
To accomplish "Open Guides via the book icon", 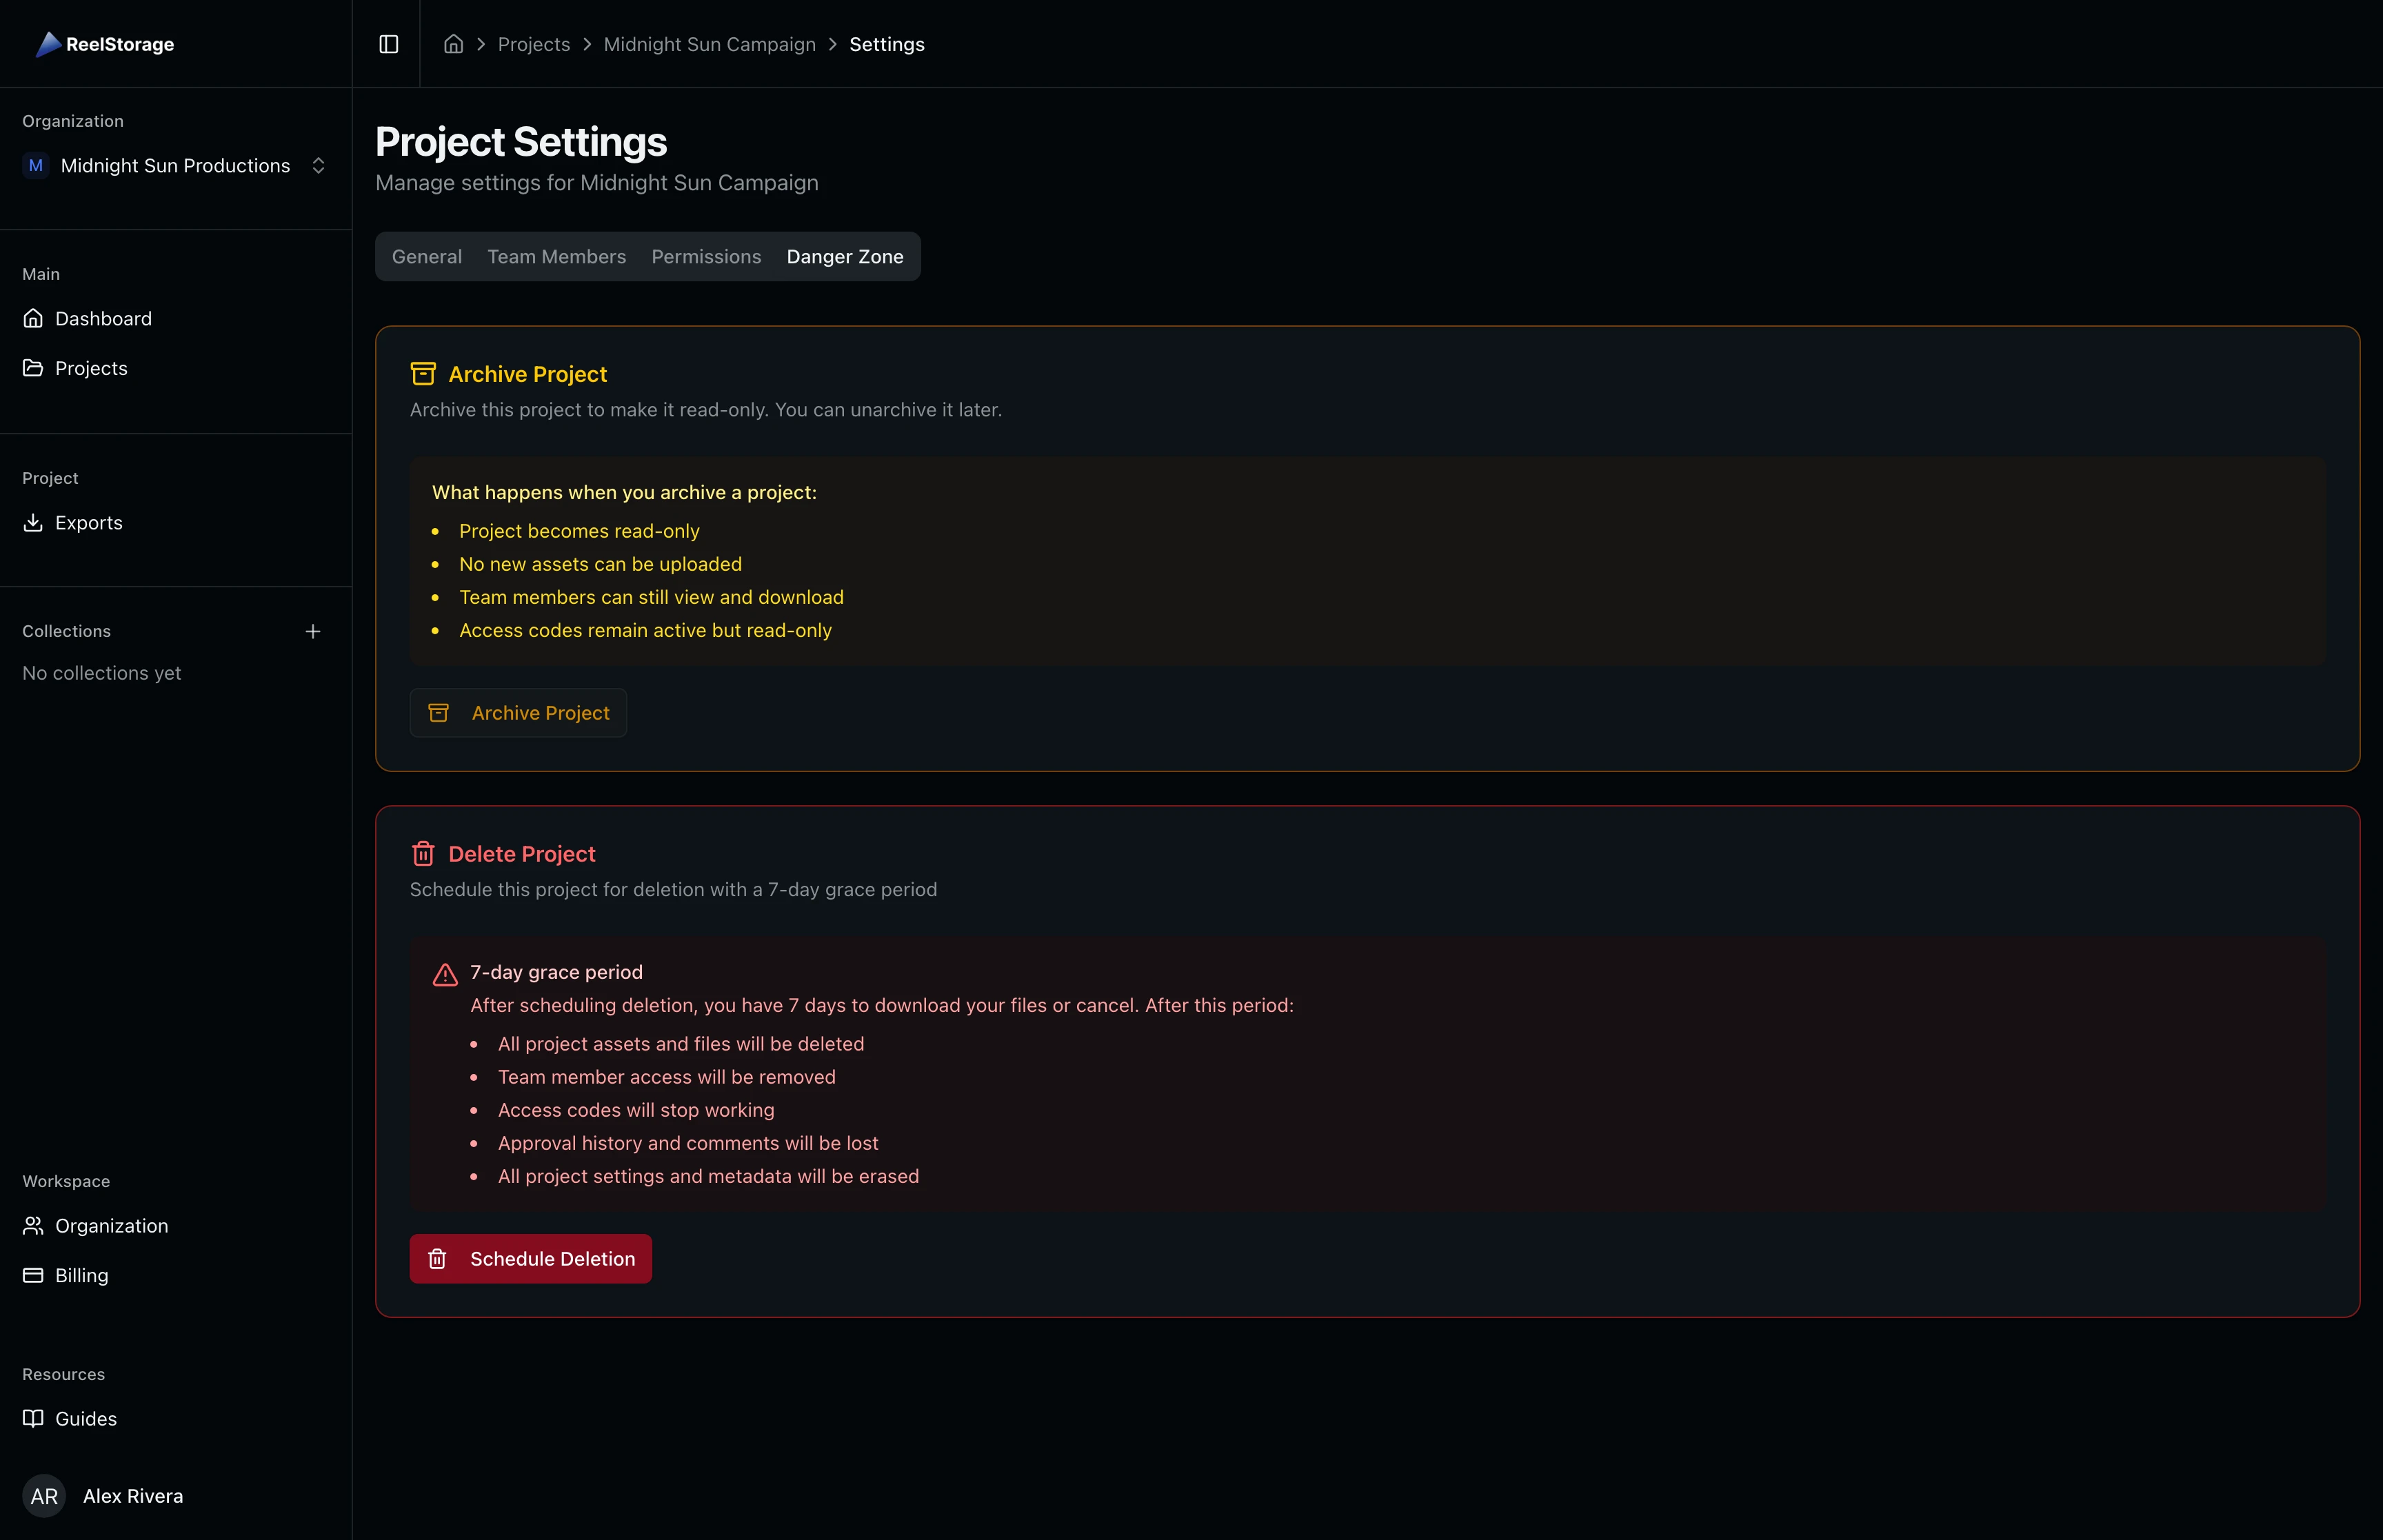I will (33, 1418).
